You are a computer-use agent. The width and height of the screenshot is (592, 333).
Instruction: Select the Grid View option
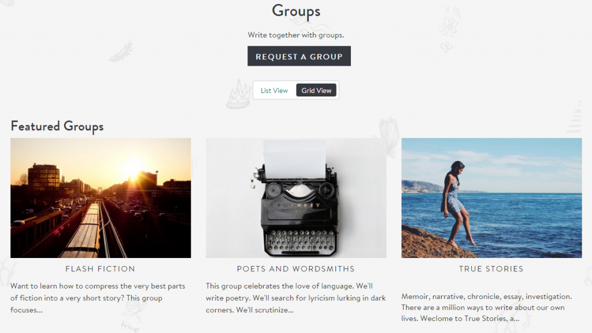click(x=316, y=91)
